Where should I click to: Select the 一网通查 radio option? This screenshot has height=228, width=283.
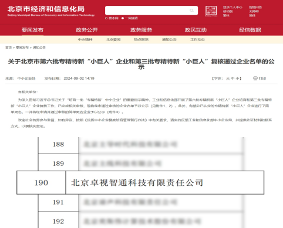tap(123, 18)
